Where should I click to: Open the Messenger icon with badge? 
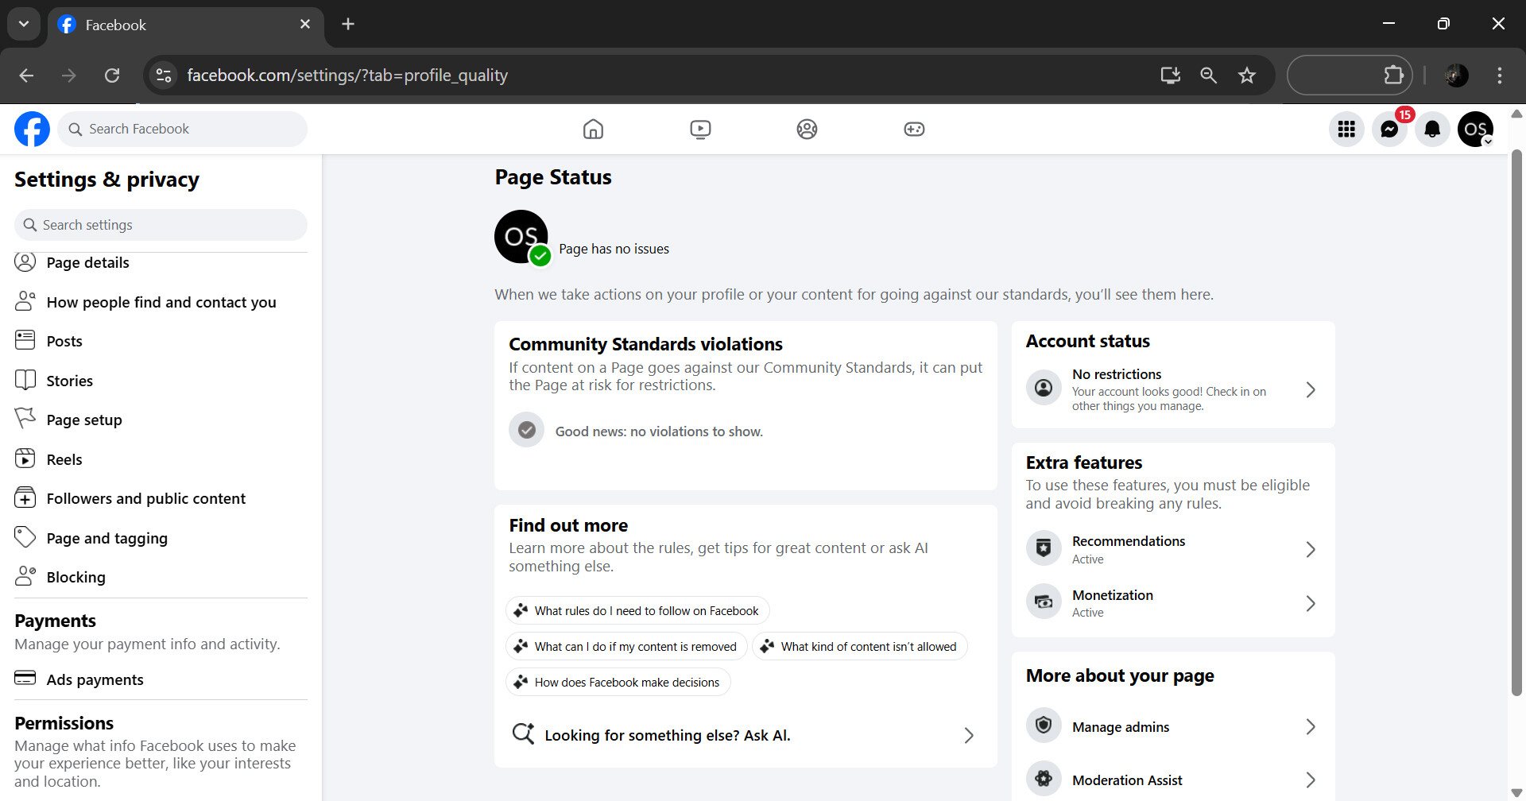click(1389, 129)
